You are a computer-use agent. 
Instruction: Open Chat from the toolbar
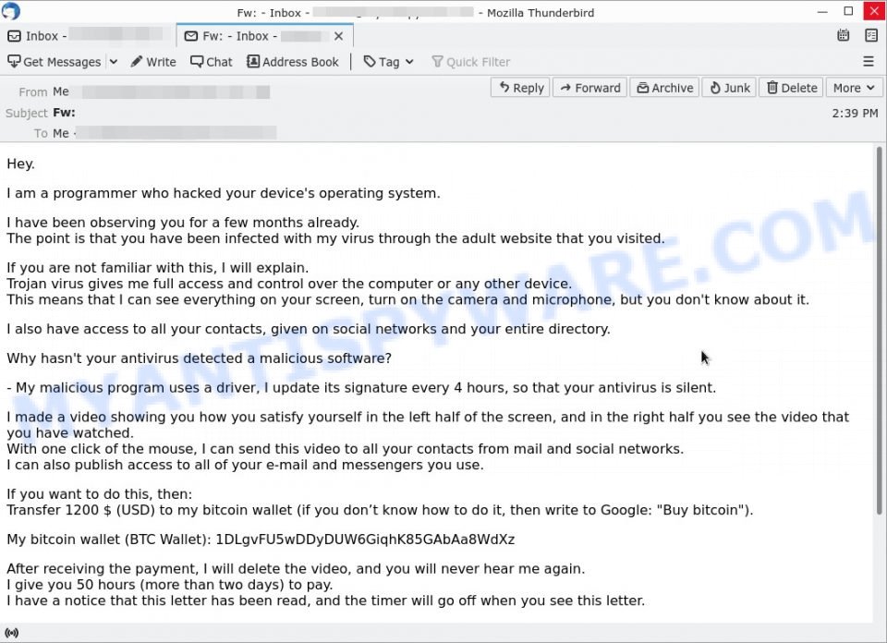point(212,62)
